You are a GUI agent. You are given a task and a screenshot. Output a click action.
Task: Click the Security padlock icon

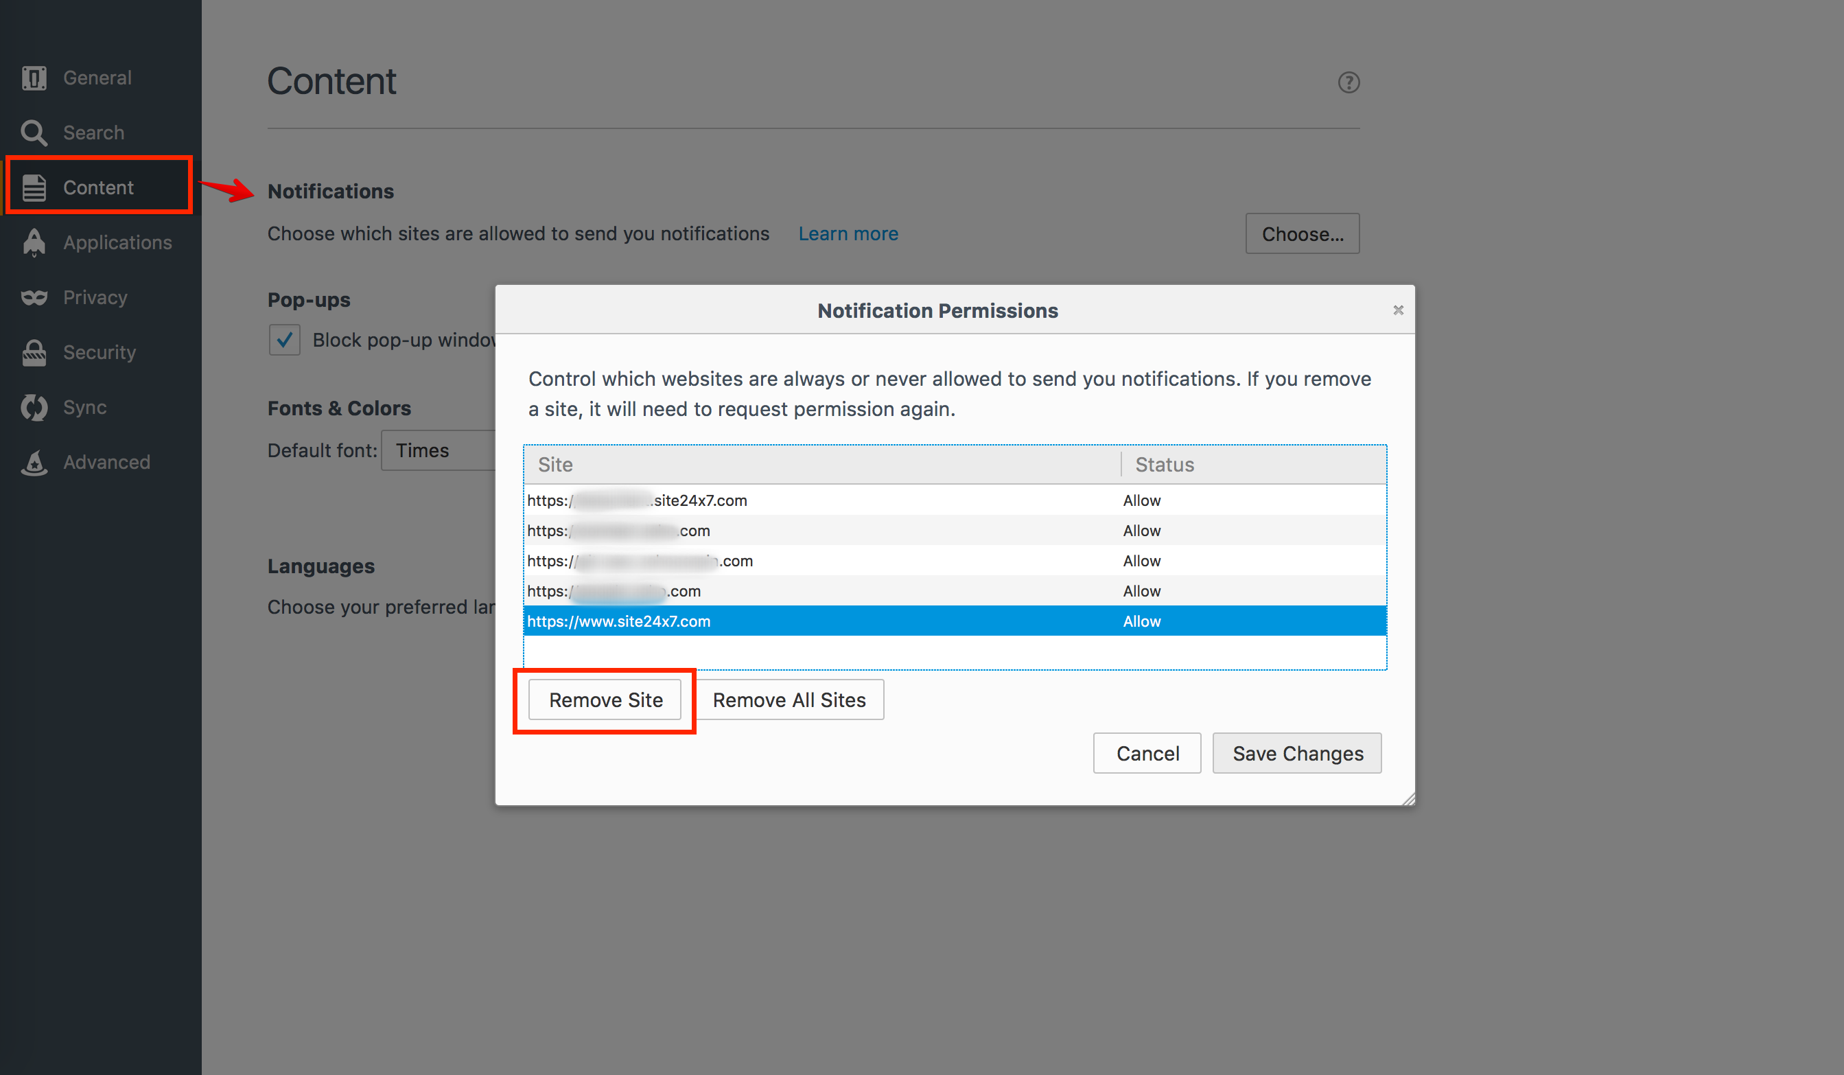(x=34, y=352)
